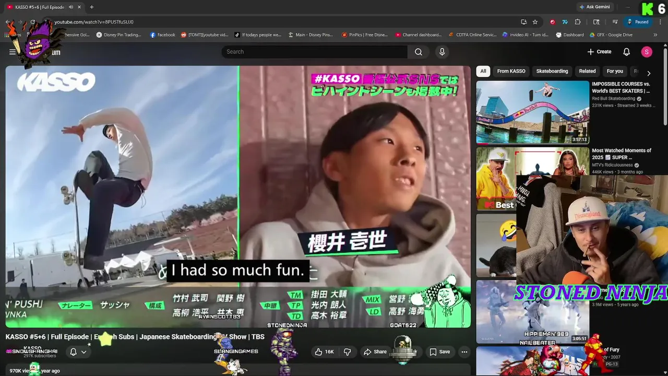Select the Skateboarding filter chip
The width and height of the screenshot is (668, 376).
click(x=552, y=71)
